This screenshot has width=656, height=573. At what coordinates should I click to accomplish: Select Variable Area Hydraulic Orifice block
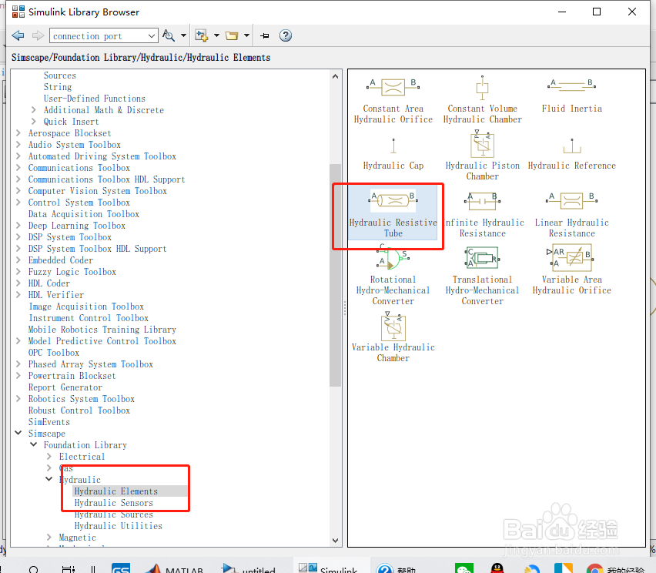[x=571, y=270]
